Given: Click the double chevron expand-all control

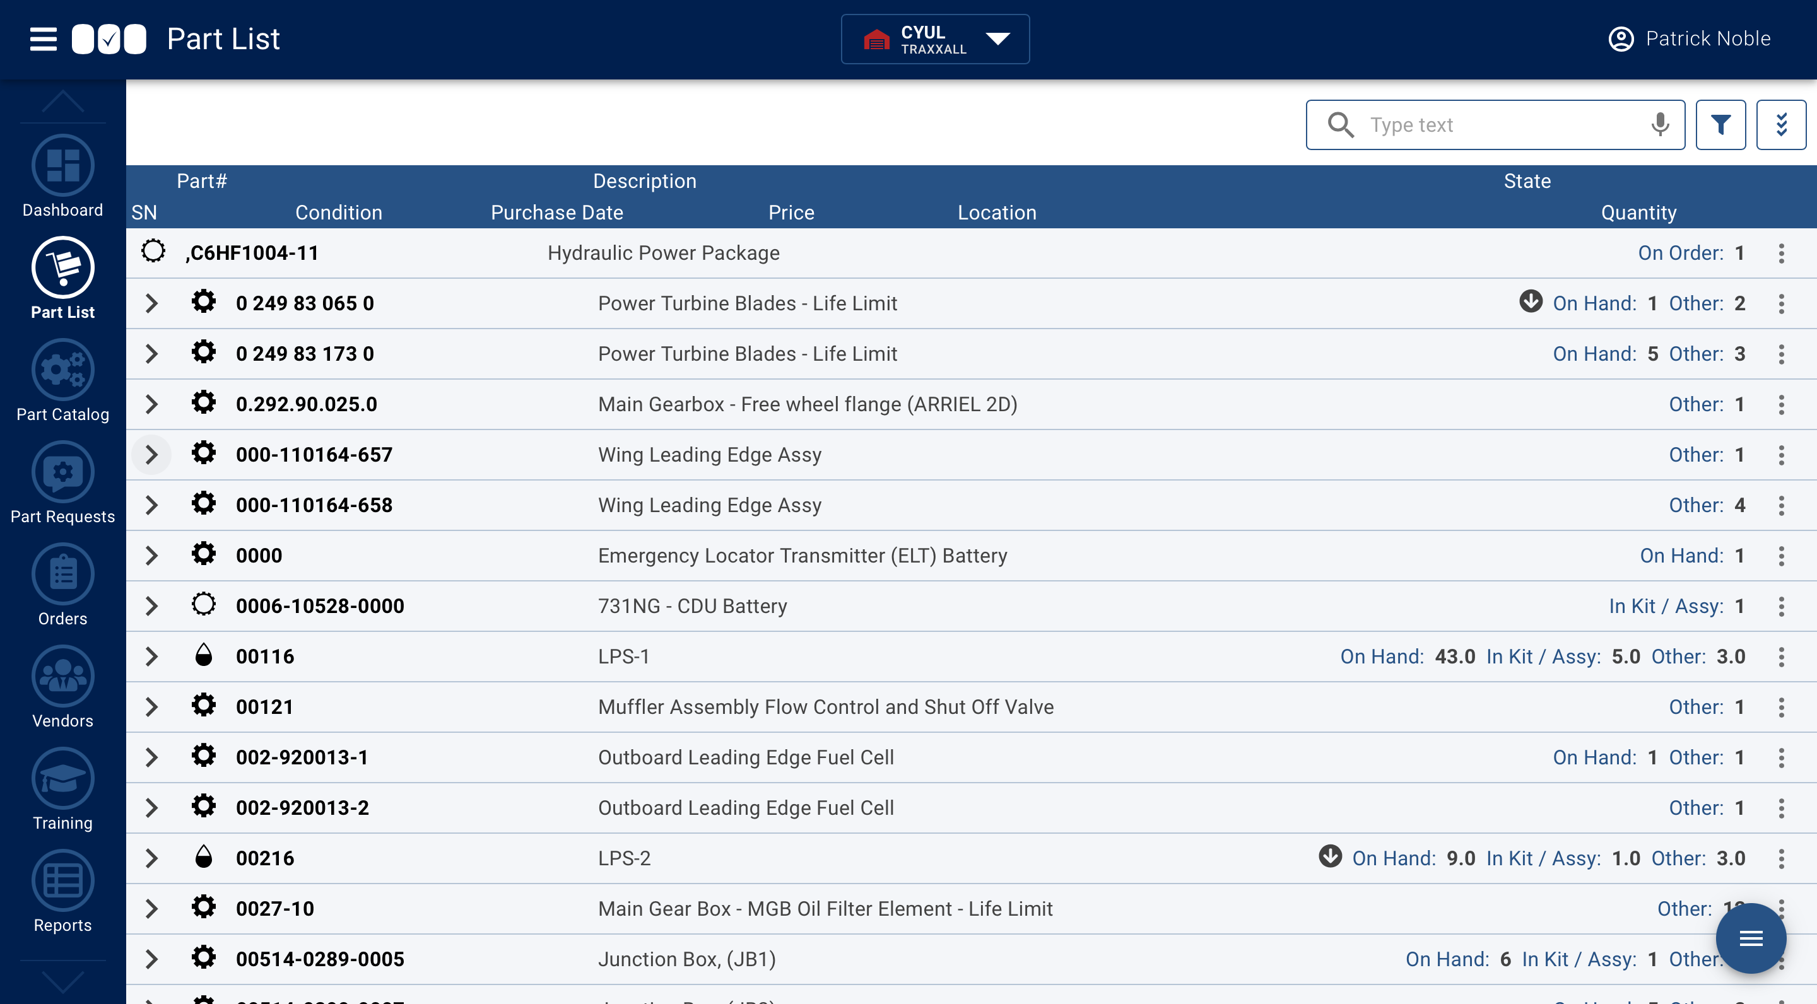Looking at the screenshot, I should pos(1782,125).
